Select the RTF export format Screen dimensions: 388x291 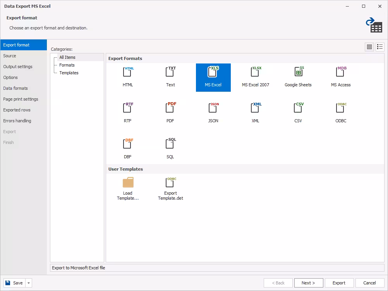[x=128, y=113]
